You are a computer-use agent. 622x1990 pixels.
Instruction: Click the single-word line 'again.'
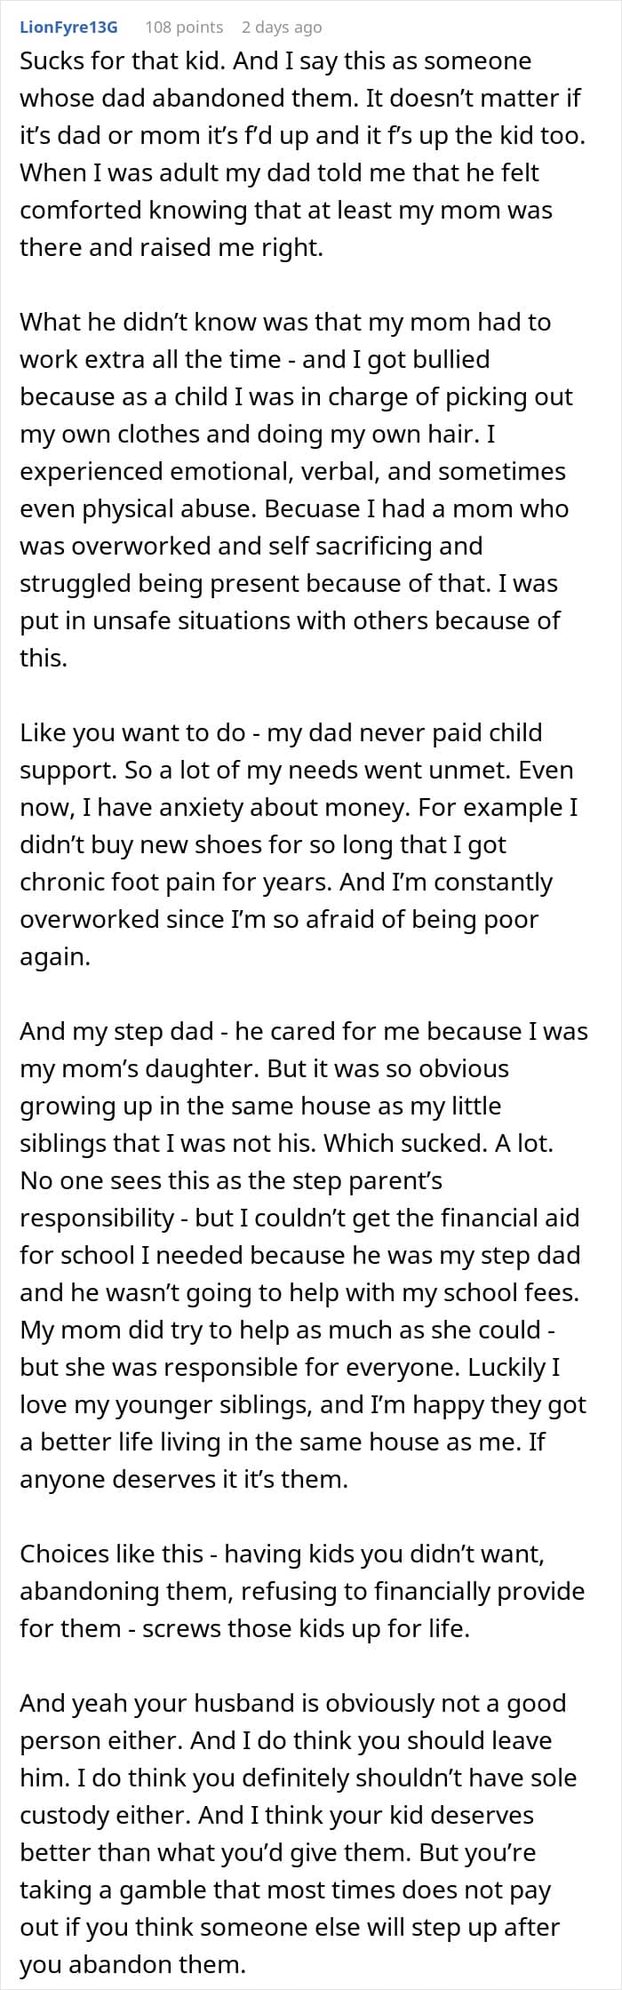(x=55, y=957)
